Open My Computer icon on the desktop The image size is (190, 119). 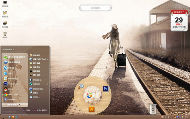pos(5,4)
